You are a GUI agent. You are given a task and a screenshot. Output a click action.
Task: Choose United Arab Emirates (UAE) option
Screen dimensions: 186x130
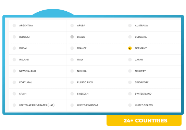(x=14, y=105)
